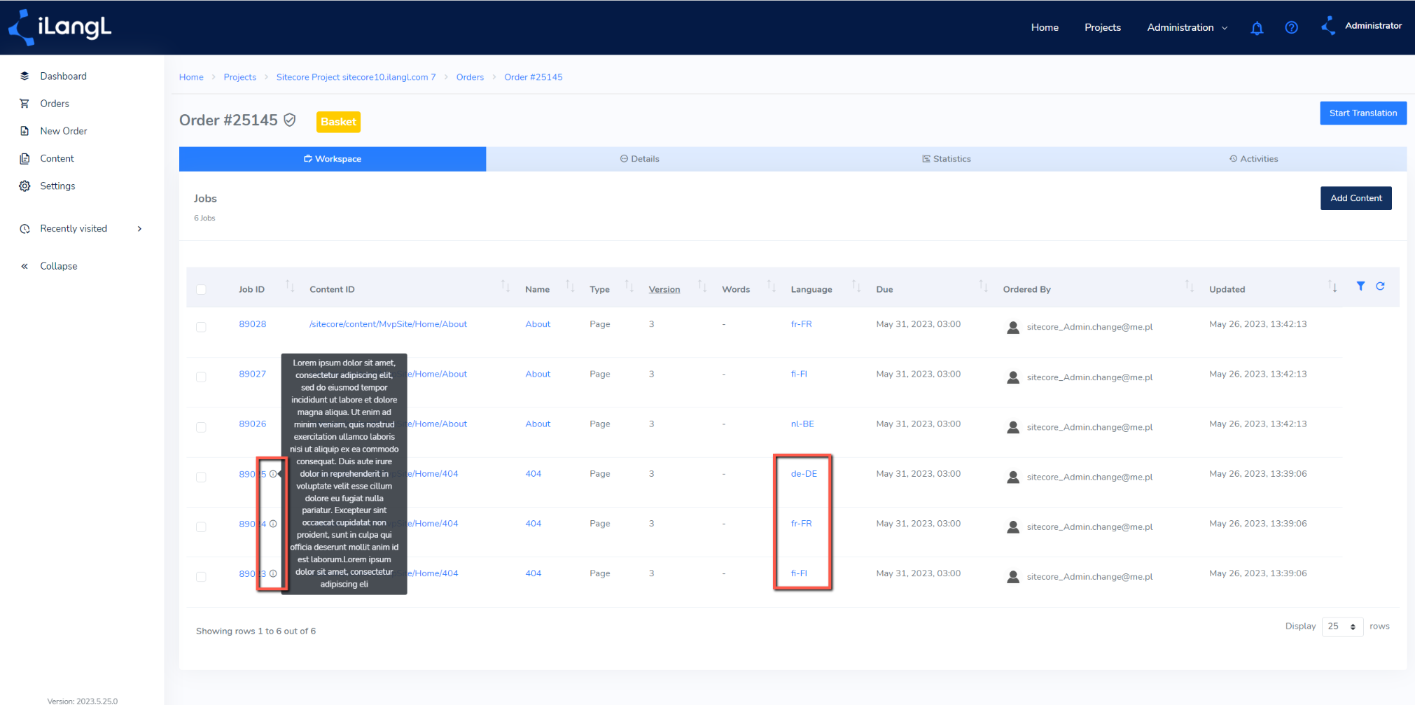This screenshot has height=705, width=1415.
Task: Check the box for the 404 fr-FR job row
Action: (201, 526)
